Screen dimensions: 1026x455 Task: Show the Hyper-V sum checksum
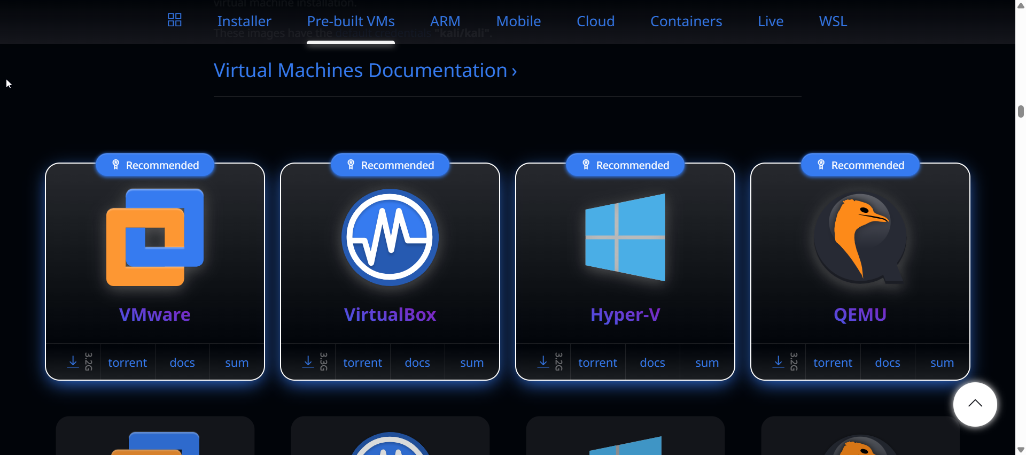click(707, 363)
